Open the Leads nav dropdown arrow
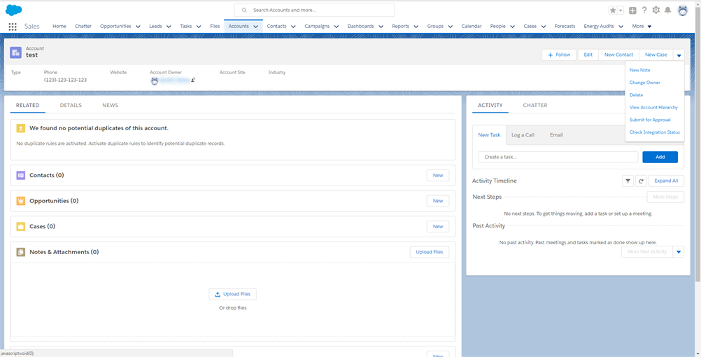This screenshot has height=357, width=701. point(169,27)
